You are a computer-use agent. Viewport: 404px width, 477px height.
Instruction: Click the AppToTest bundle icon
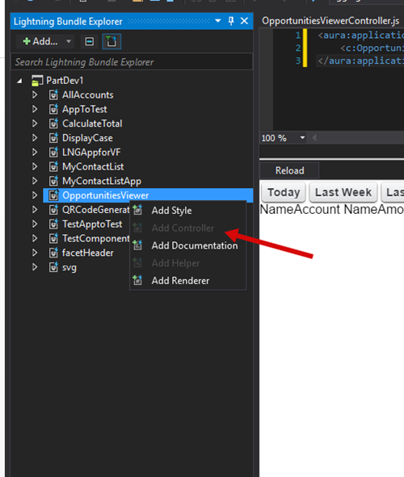[53, 109]
